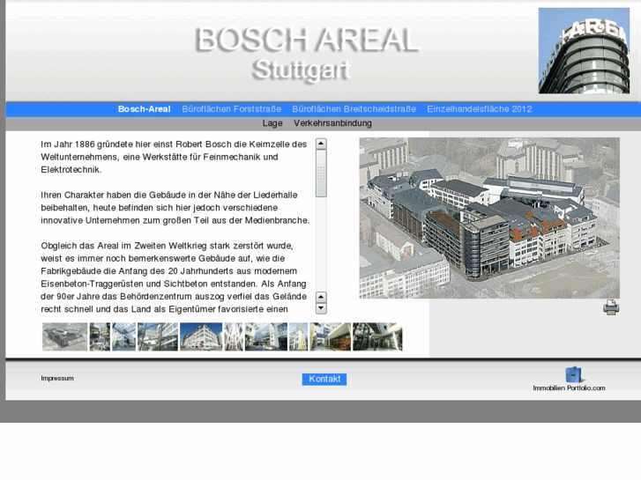The image size is (641, 480).
Task: Go to Büroflächen Forststraße
Action: [x=231, y=109]
